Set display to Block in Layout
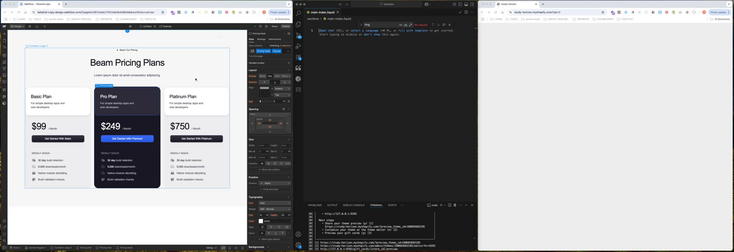The width and height of the screenshot is (734, 252). [x=262, y=76]
